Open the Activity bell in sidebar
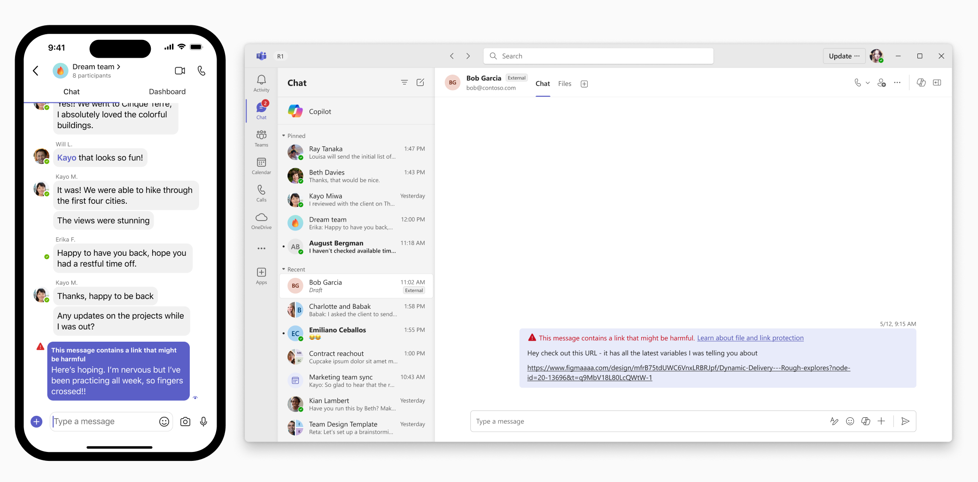978x482 pixels. point(261,83)
